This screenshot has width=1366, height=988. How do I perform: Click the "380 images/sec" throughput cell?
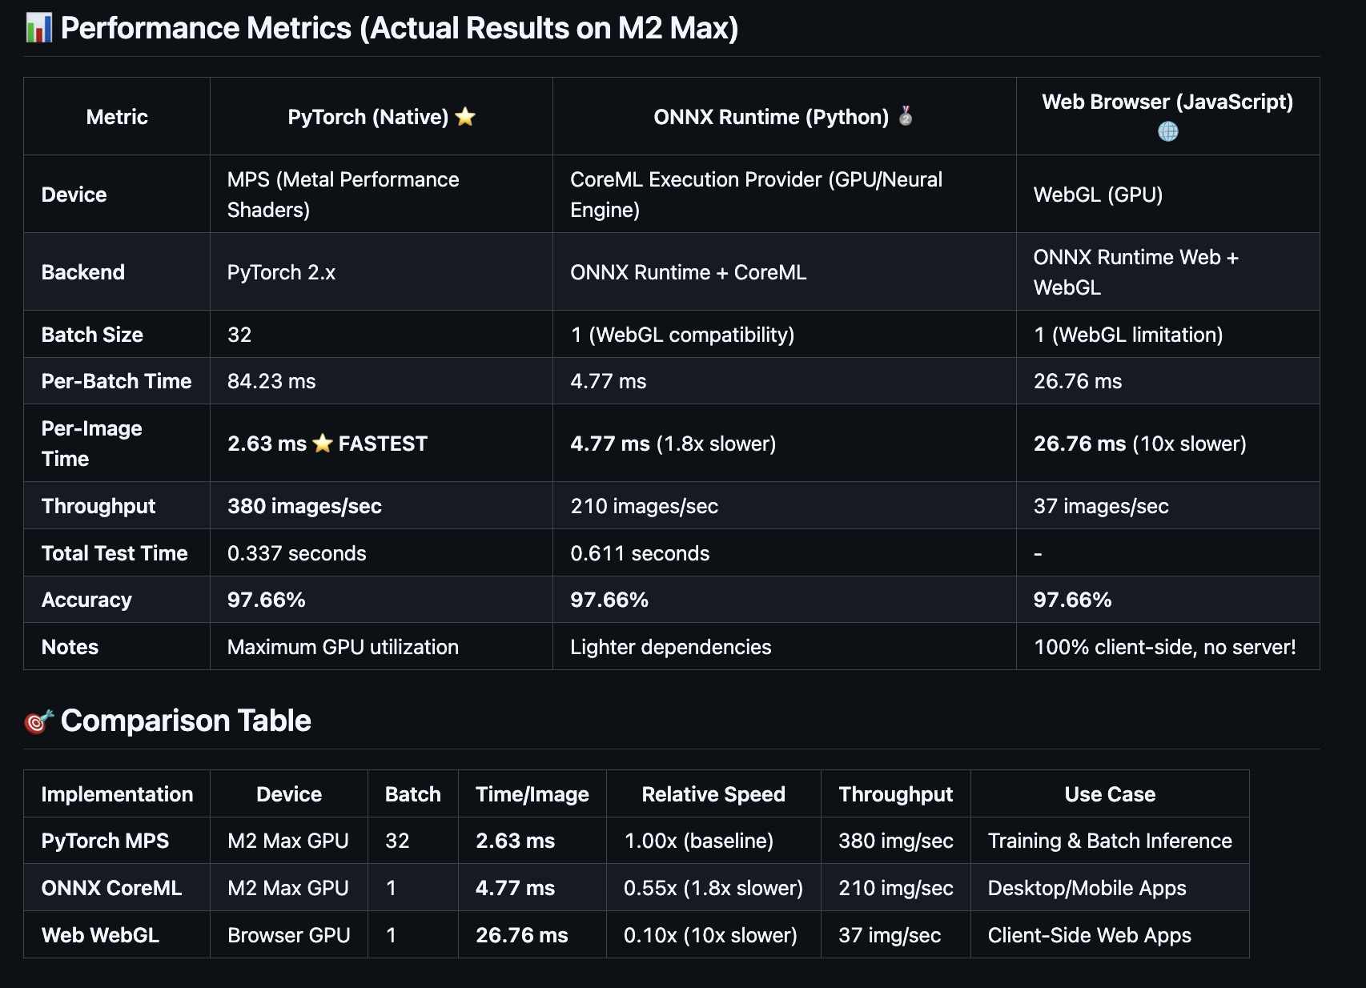[304, 506]
